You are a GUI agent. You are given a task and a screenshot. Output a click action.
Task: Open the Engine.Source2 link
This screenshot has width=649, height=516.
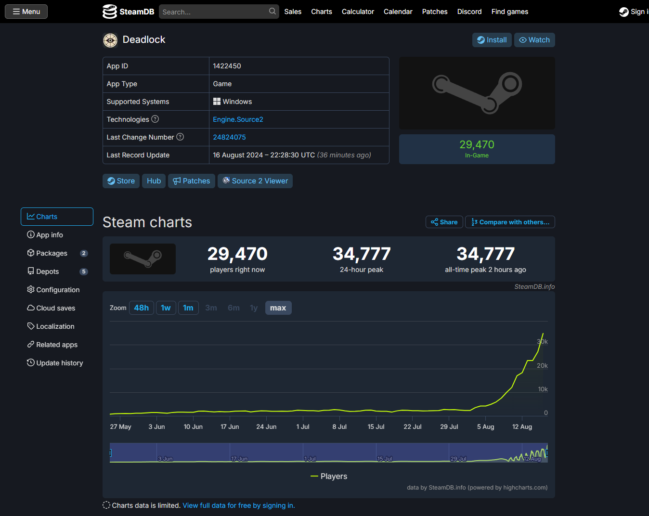pos(238,119)
